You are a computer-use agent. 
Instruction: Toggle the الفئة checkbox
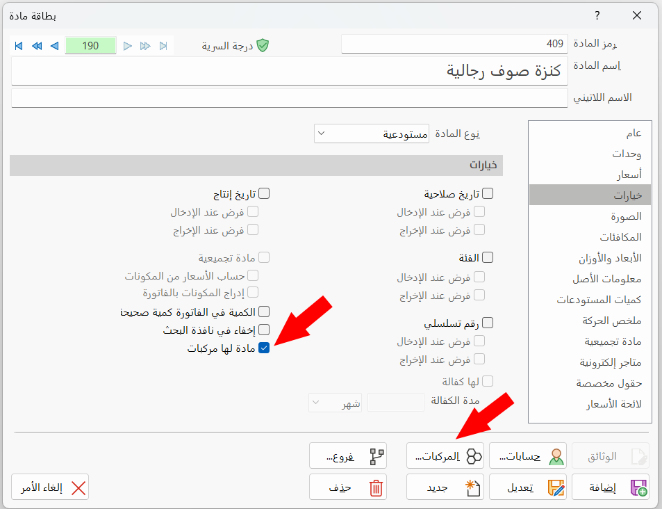488,257
